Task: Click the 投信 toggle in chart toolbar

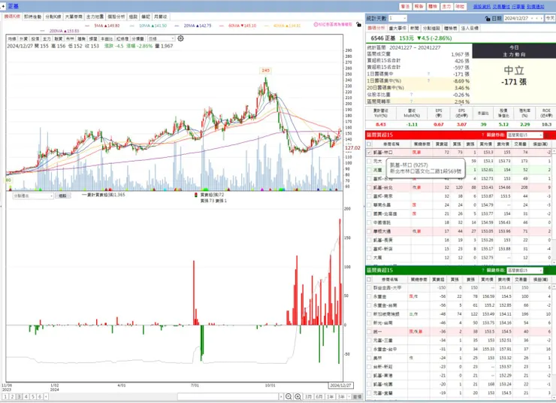Action: coord(35,38)
